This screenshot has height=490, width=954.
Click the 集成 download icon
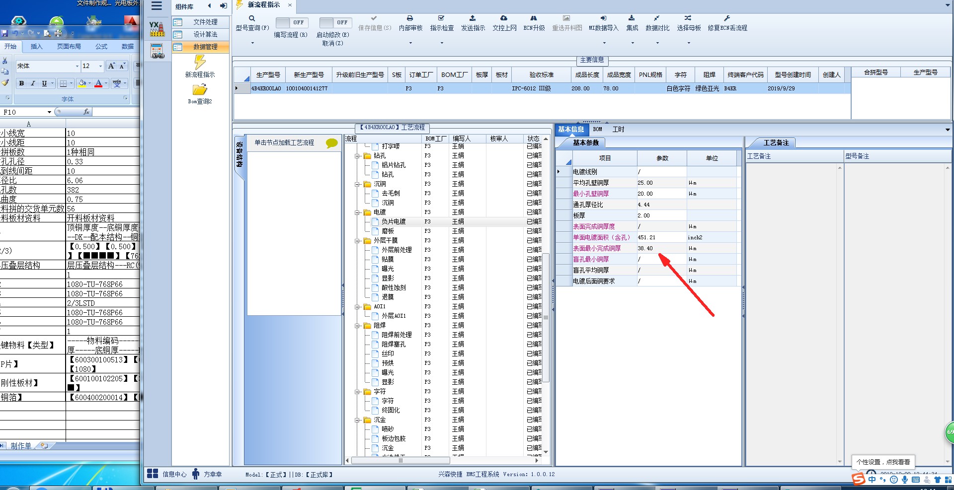[632, 18]
